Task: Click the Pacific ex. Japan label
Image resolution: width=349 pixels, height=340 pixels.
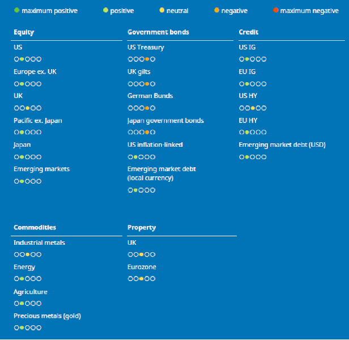Action: pos(38,120)
